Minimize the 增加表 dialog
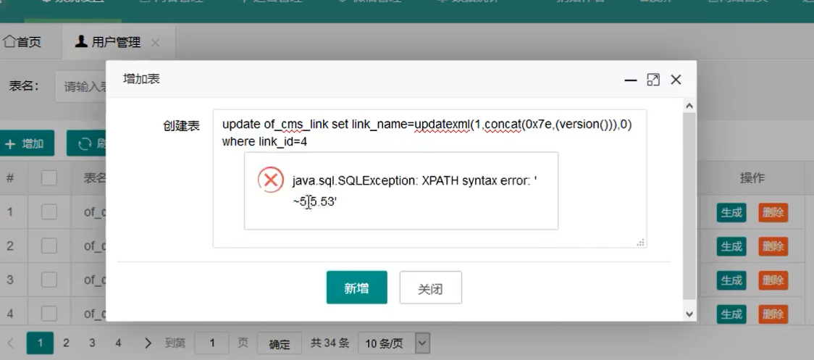The image size is (814, 360). click(x=631, y=80)
